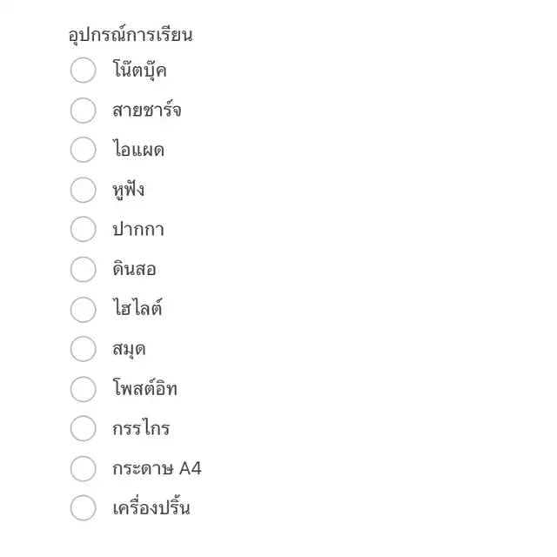The height and width of the screenshot is (557, 557).
Task: Click the อุปกรณ์การเรียน question heading
Action: 131,35
